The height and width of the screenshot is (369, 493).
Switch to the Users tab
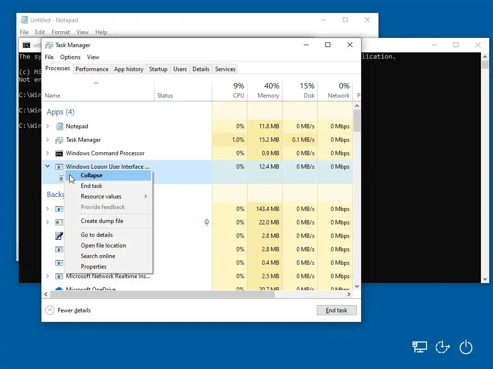(180, 69)
